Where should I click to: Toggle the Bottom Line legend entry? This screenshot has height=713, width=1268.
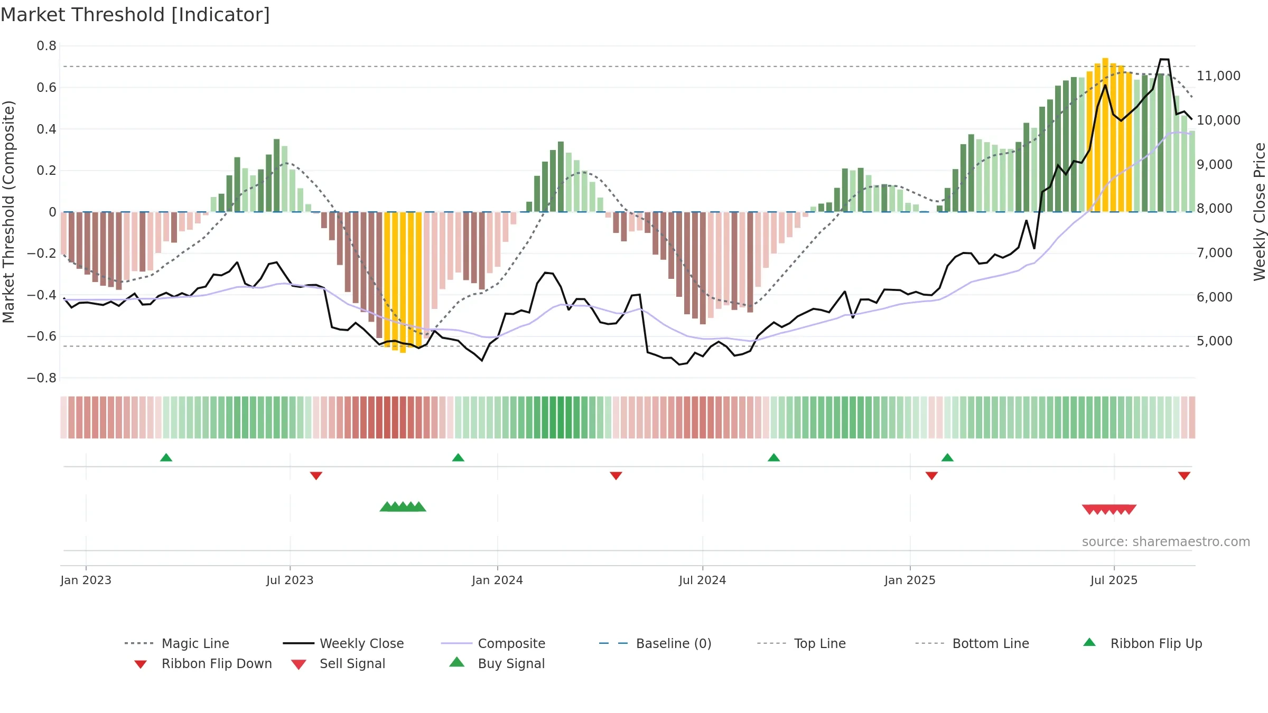(x=972, y=643)
